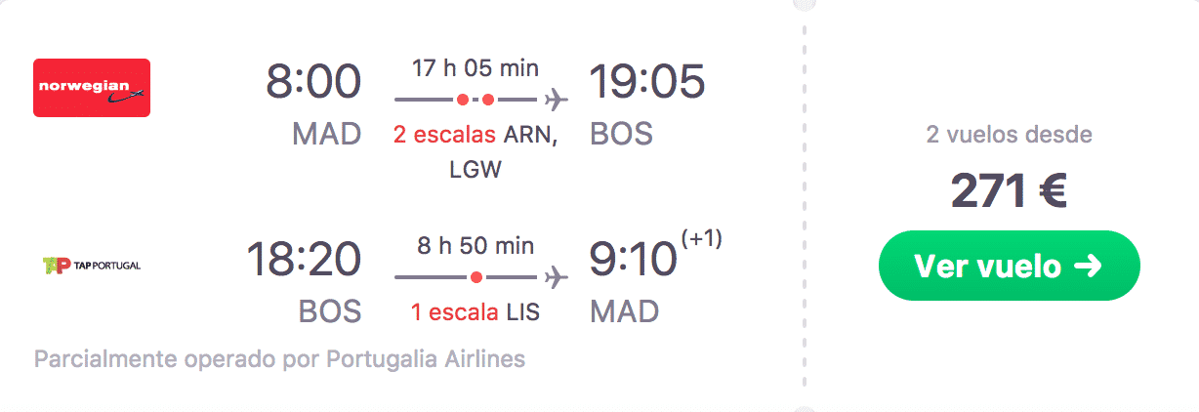Click the 18:20 return departure time
The image size is (1199, 412).
(x=304, y=259)
